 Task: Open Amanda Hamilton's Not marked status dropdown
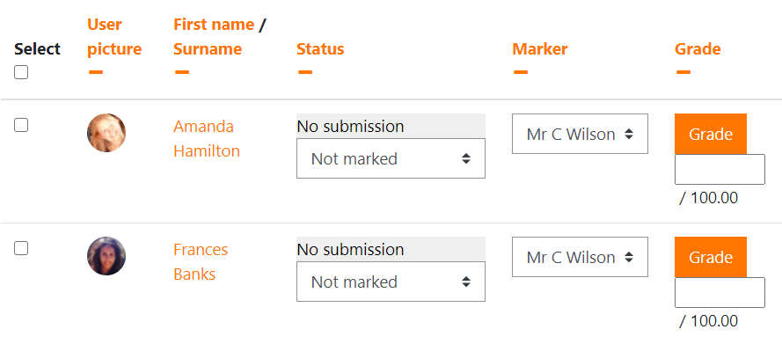[391, 158]
